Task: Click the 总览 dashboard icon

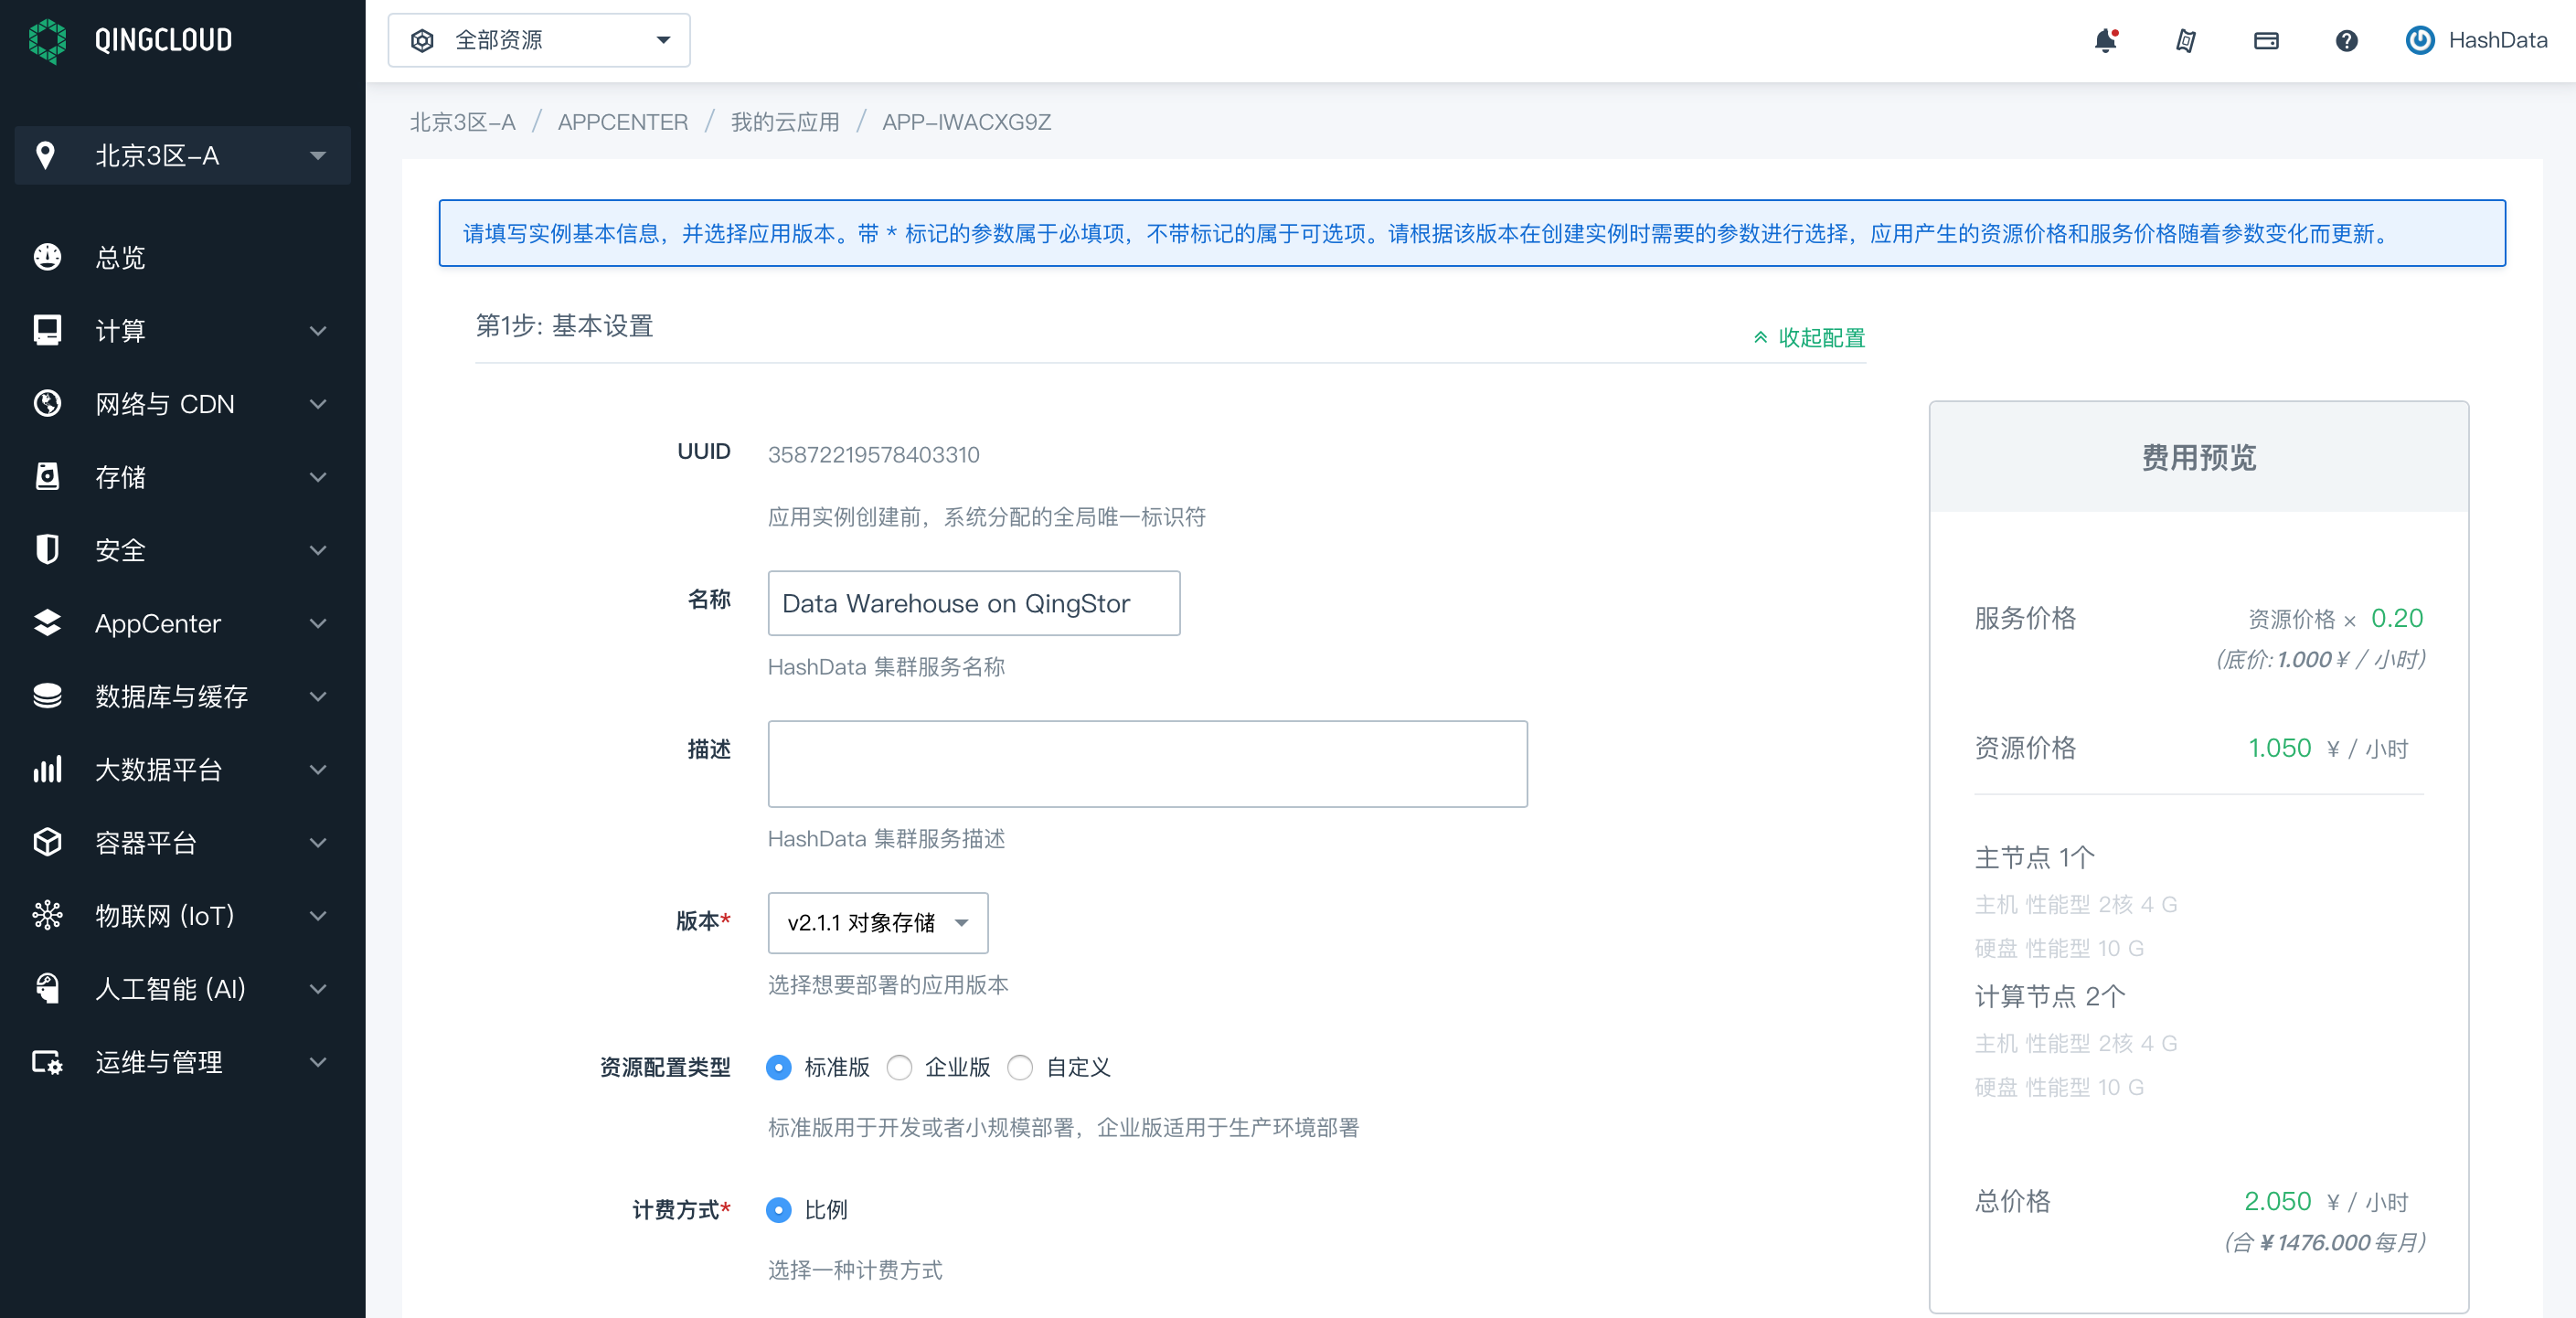Action: click(47, 257)
